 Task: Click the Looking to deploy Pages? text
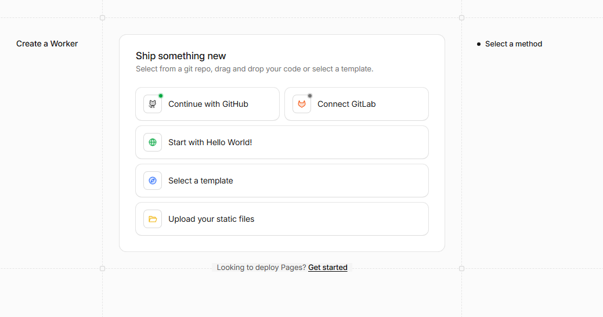(262, 268)
